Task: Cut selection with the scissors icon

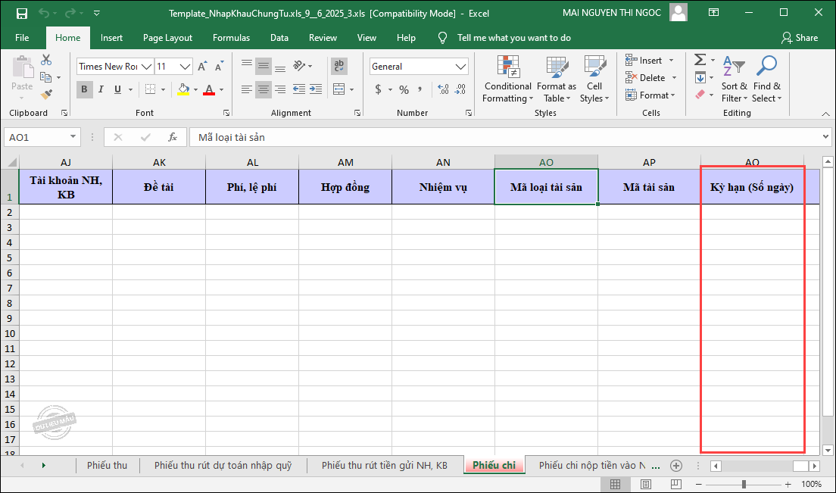Action: tap(46, 60)
